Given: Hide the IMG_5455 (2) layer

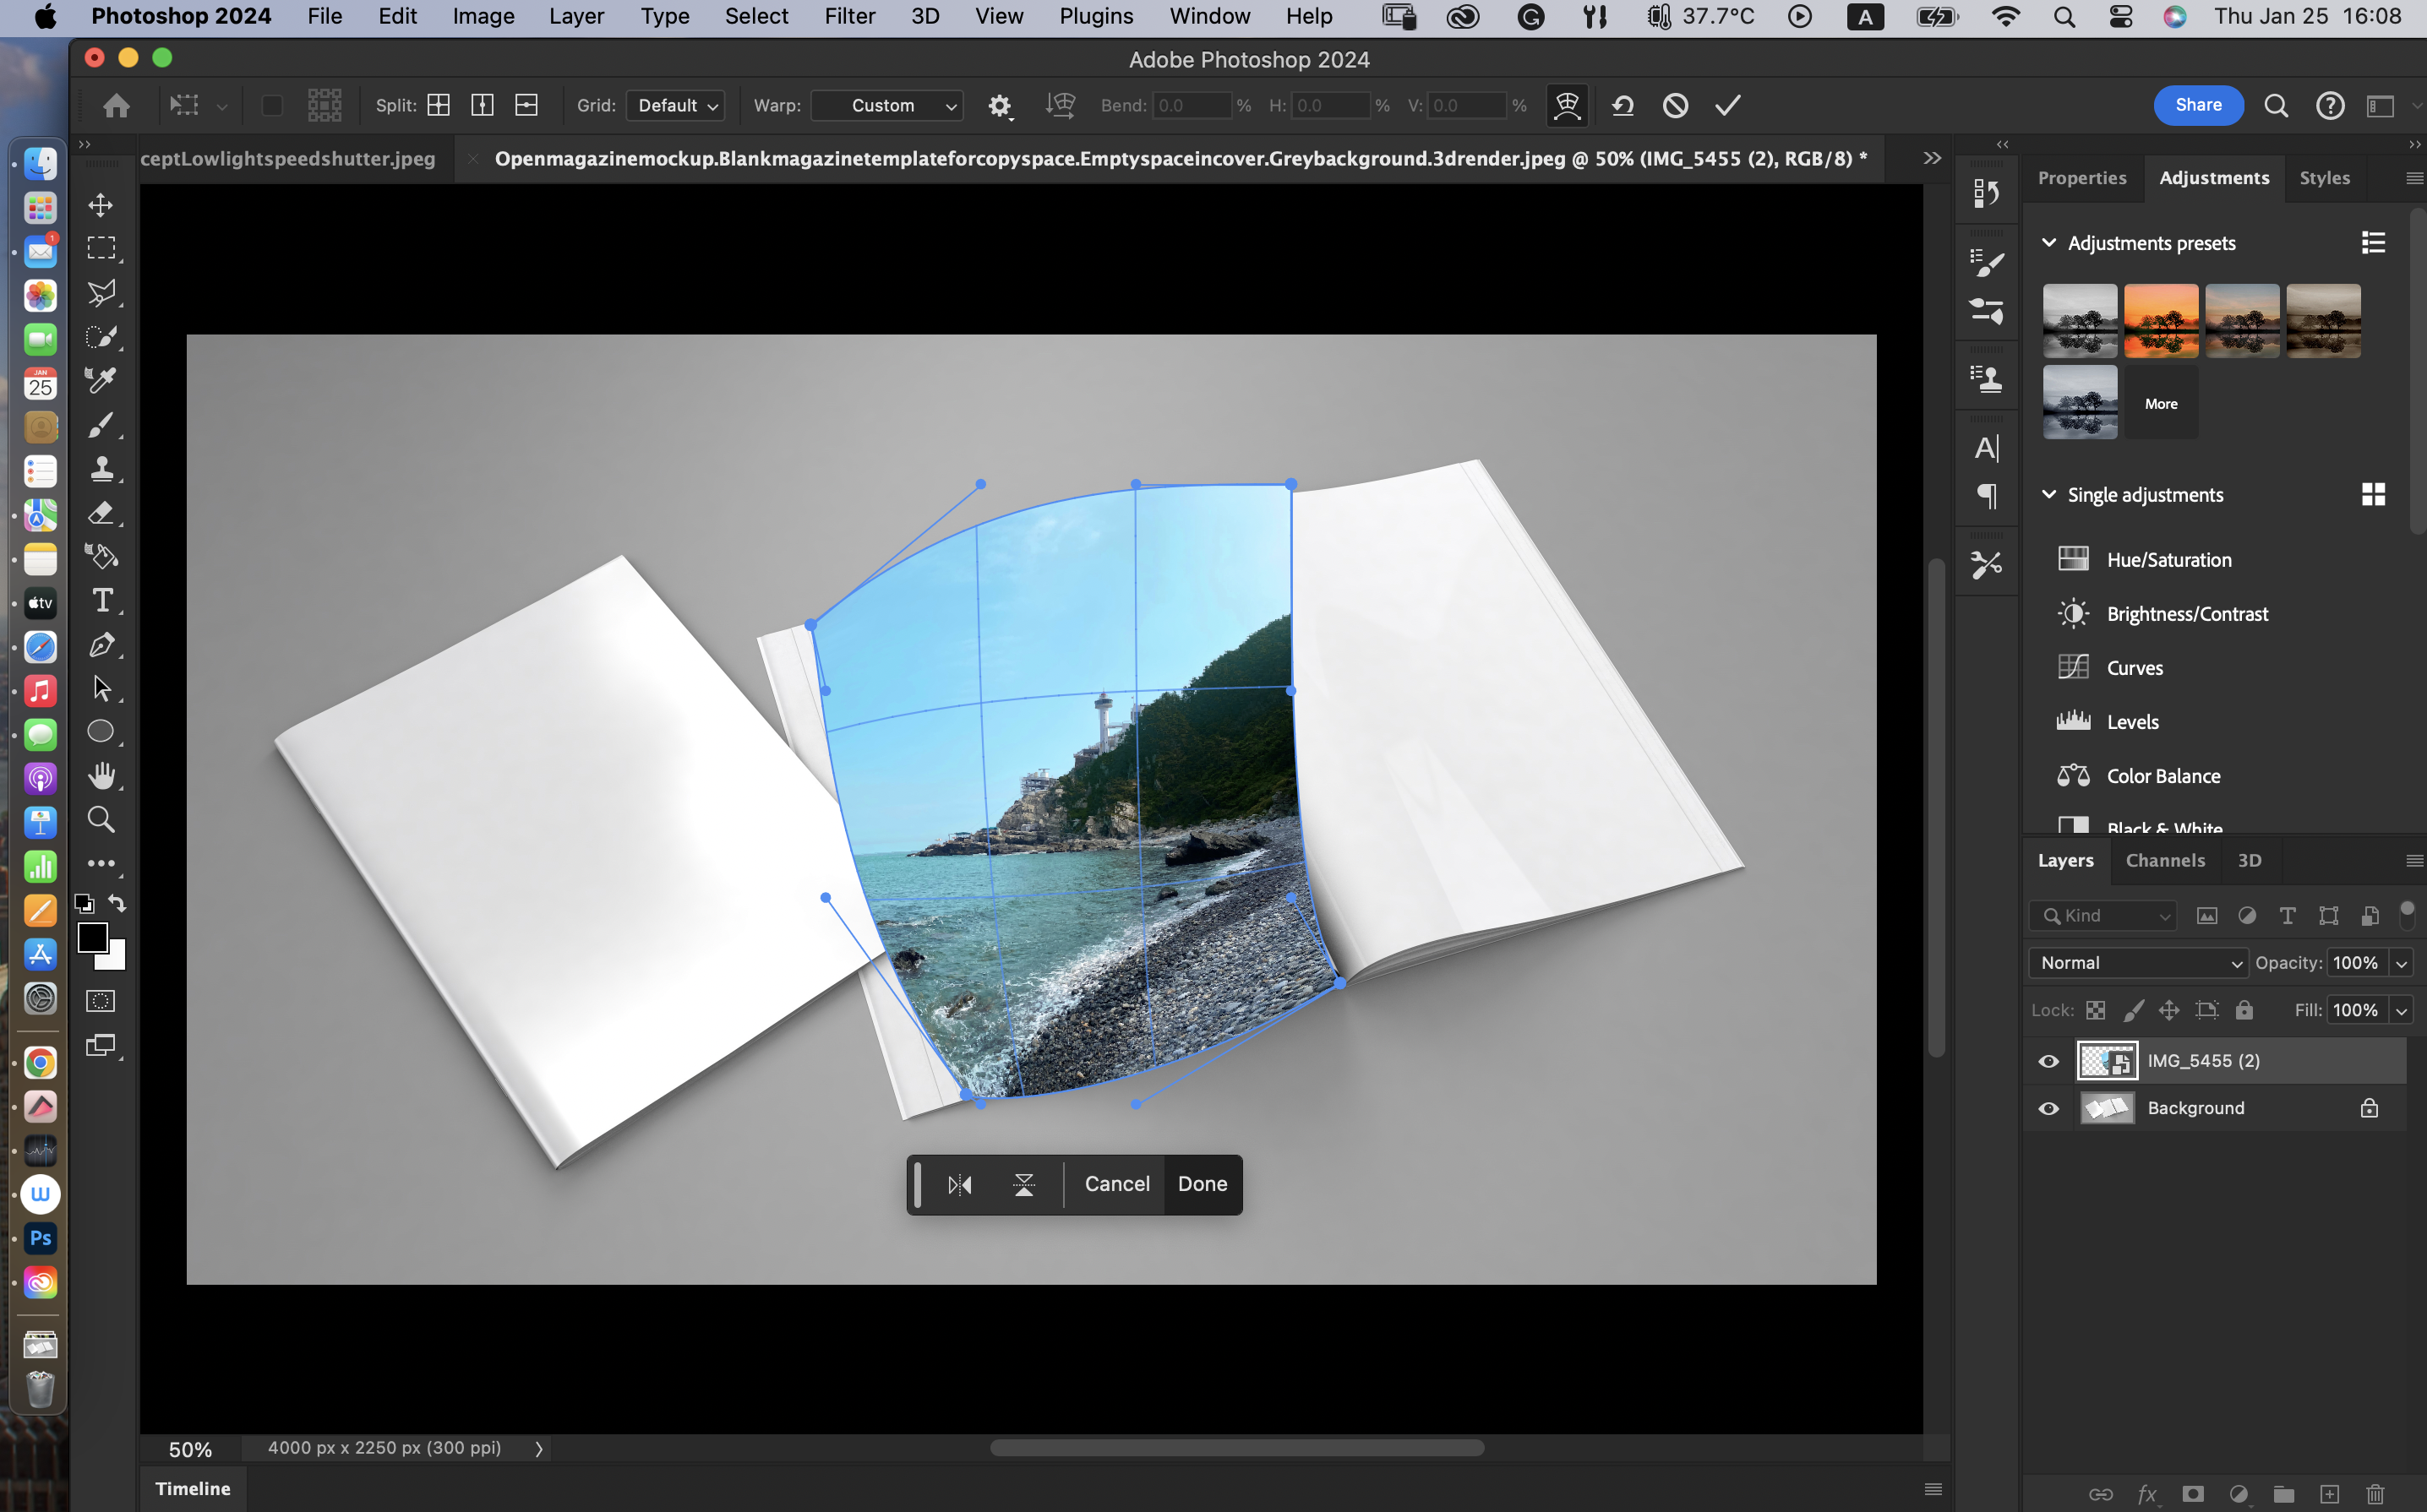Looking at the screenshot, I should pyautogui.click(x=2048, y=1061).
